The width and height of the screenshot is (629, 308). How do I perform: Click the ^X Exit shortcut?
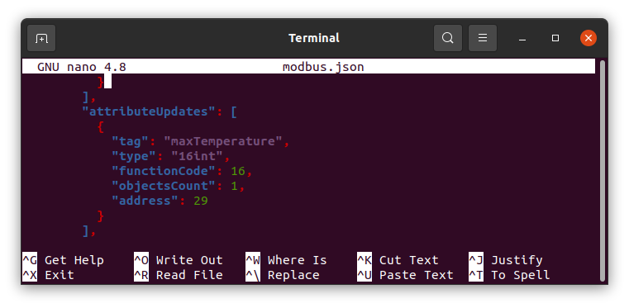tap(48, 275)
